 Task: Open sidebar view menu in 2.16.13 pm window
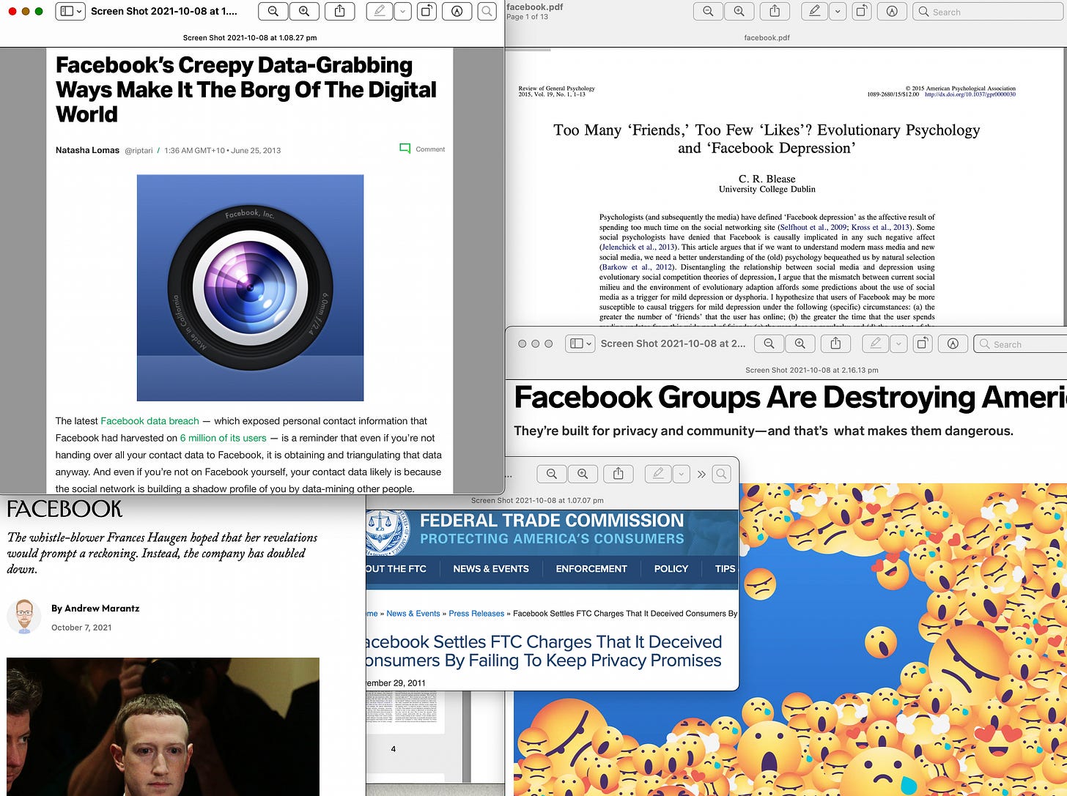coord(580,343)
